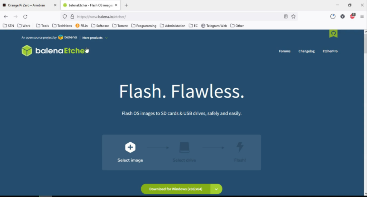This screenshot has height=197, width=367.
Task: Click the green balenaEtcher cube logo
Action: coord(27,51)
